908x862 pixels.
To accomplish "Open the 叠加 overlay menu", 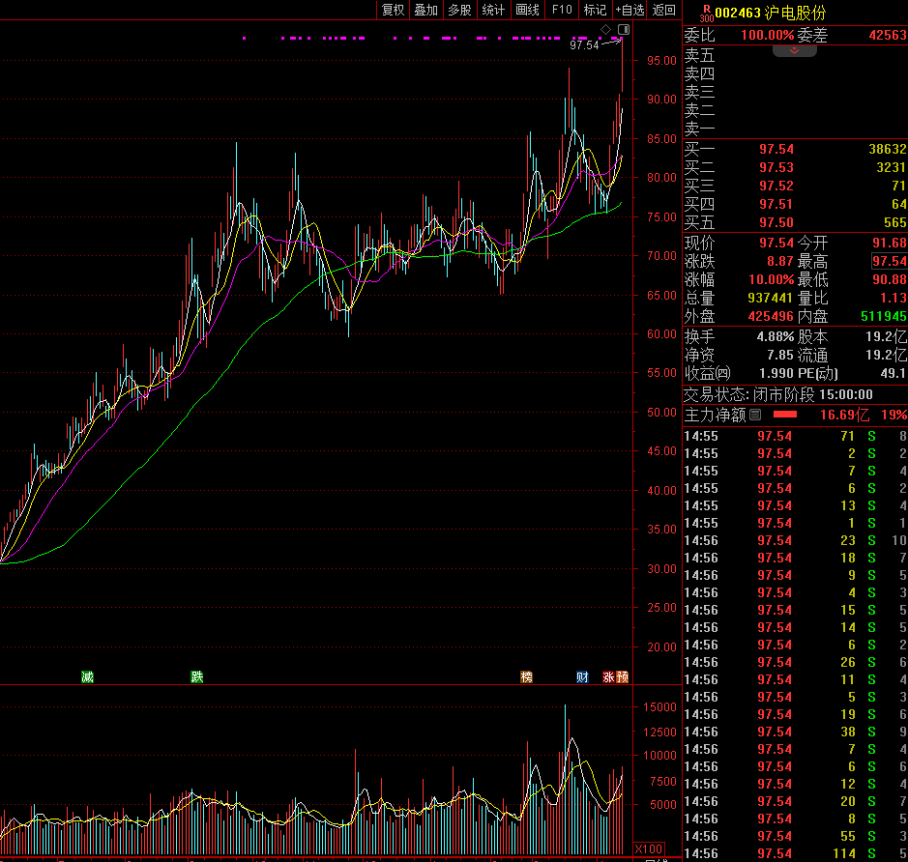I will tap(425, 10).
